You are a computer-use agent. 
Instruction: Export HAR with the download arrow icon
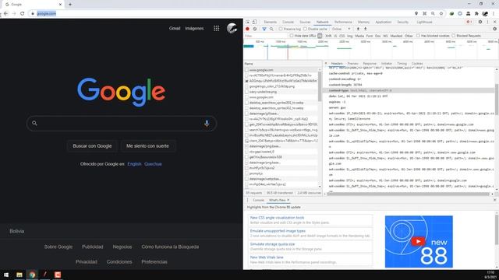pos(366,29)
